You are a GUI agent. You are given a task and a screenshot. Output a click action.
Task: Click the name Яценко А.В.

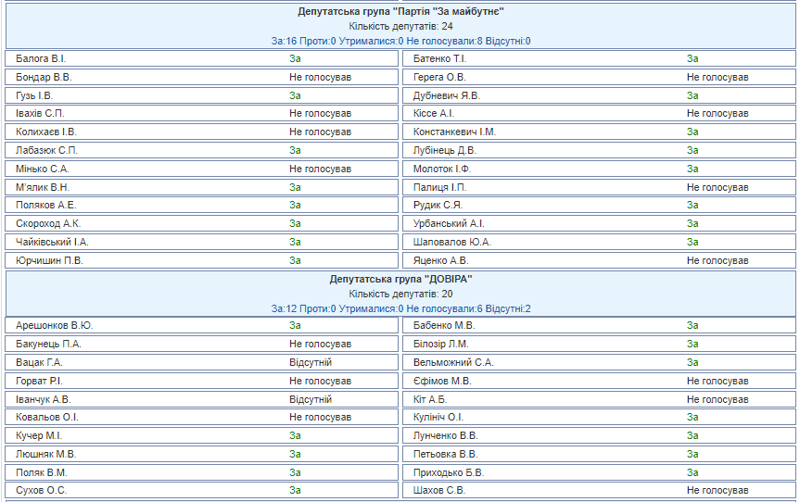coord(440,260)
